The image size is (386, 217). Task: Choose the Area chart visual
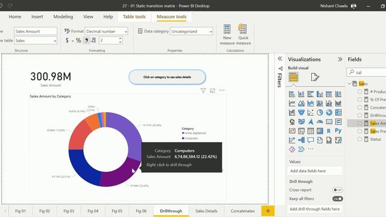click(302, 103)
